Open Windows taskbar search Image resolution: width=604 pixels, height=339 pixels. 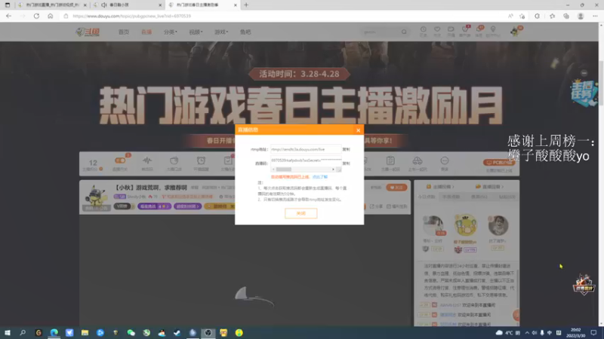click(23, 333)
